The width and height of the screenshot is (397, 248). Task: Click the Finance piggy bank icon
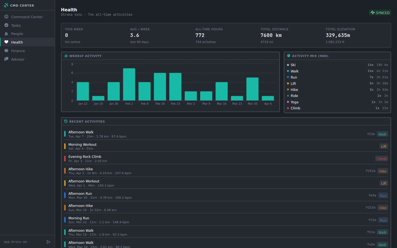[6, 50]
